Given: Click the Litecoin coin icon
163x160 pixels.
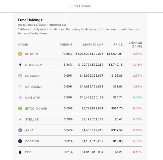Looking at the screenshot, I should tap(20, 76).
